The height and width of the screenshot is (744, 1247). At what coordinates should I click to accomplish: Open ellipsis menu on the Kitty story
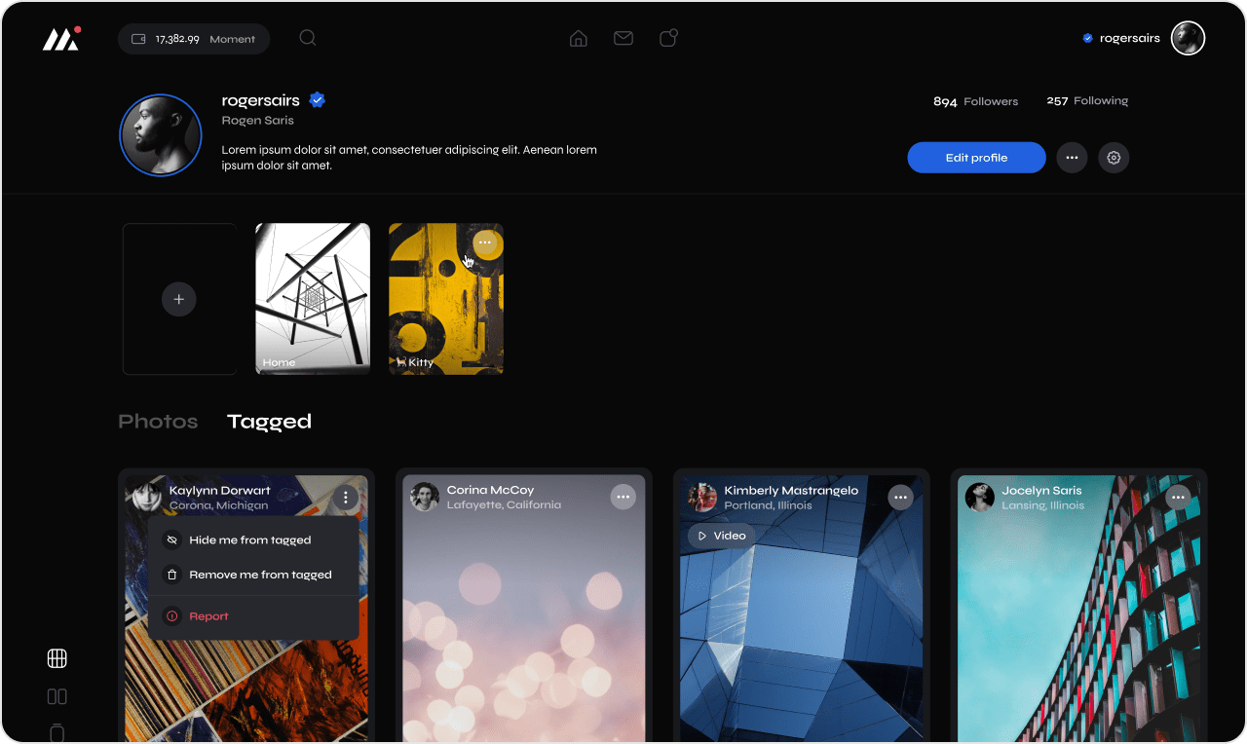point(485,242)
